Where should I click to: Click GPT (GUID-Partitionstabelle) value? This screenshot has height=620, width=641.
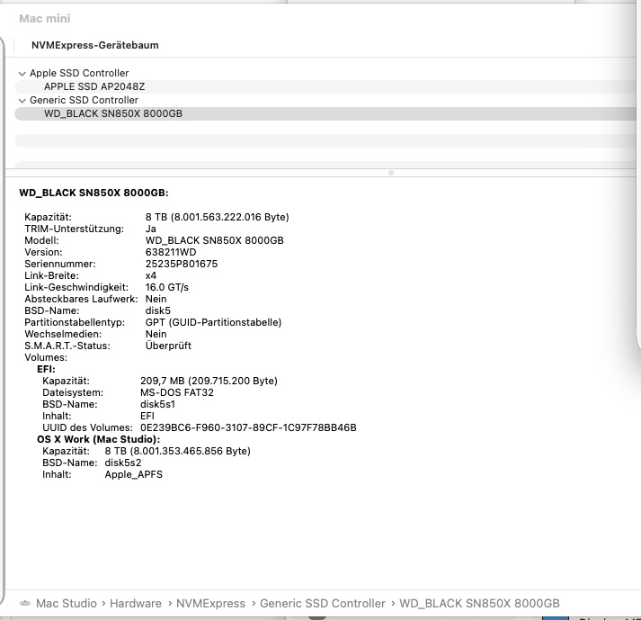213,322
